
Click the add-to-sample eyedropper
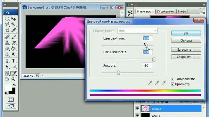click(157, 83)
